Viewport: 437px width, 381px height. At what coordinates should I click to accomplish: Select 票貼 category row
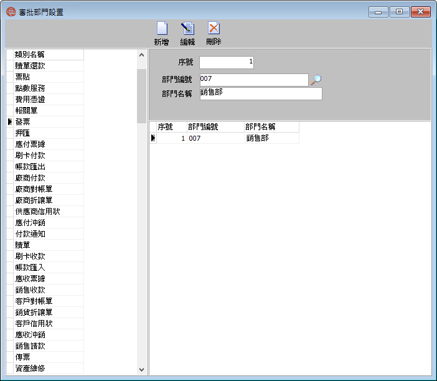[x=49, y=77]
